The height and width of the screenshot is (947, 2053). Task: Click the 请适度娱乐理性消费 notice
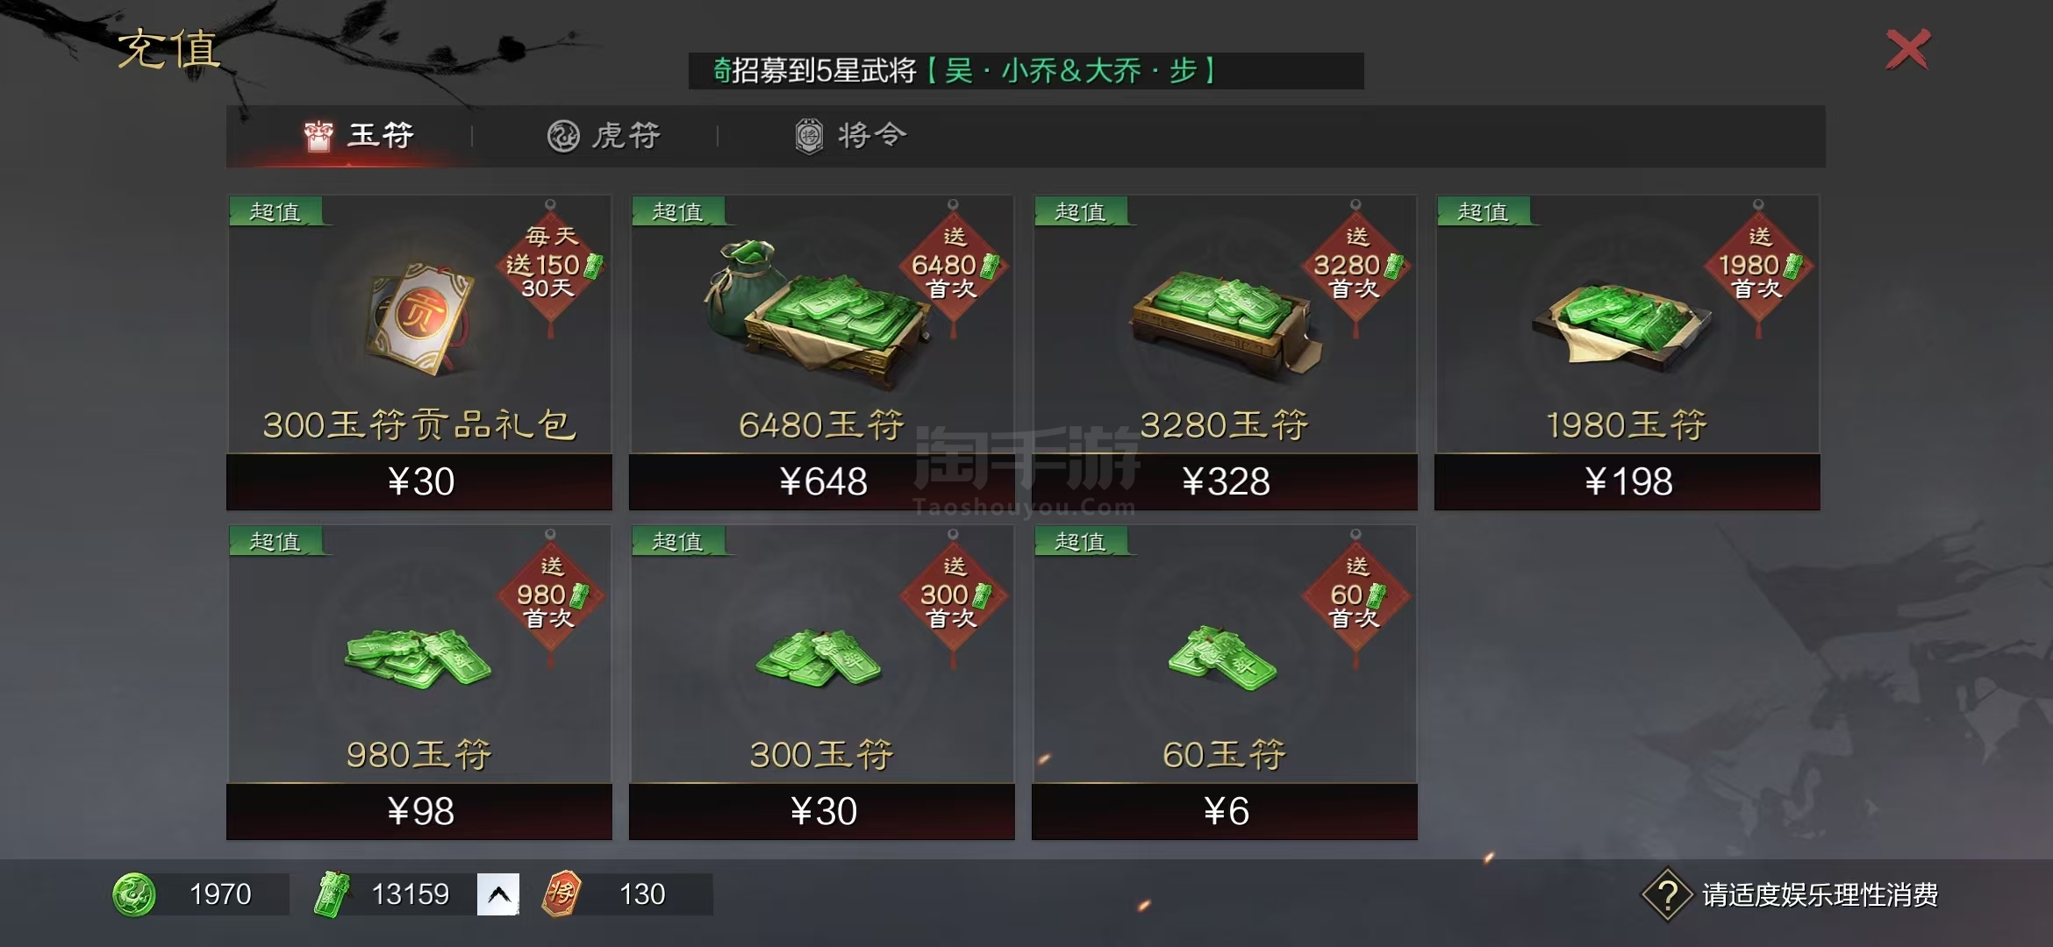click(1821, 894)
